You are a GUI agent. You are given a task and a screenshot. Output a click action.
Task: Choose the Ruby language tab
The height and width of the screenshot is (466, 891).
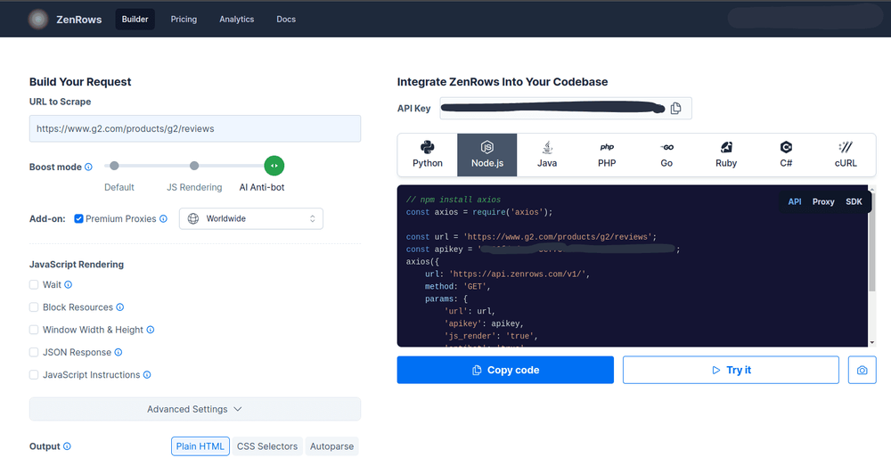pos(726,155)
